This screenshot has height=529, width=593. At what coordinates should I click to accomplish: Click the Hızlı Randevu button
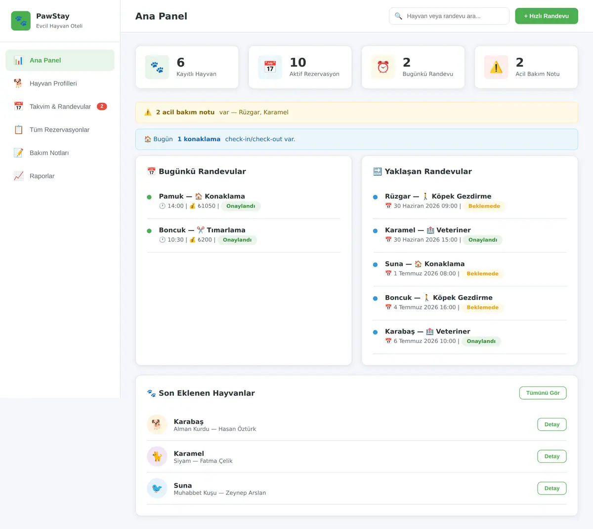[x=547, y=16]
